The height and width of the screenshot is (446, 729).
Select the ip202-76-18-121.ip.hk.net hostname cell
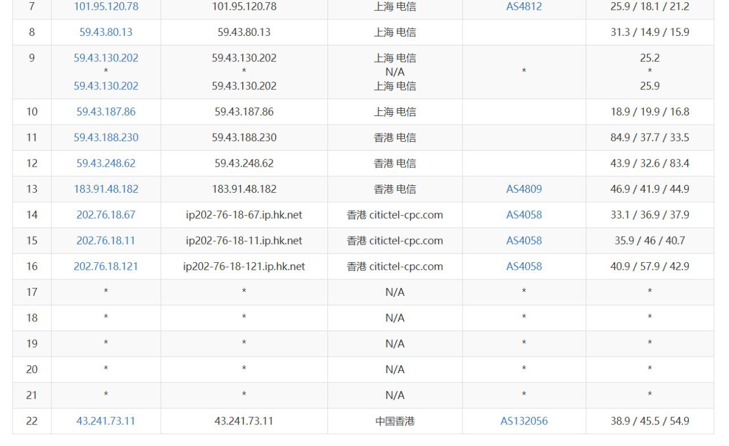tap(244, 266)
